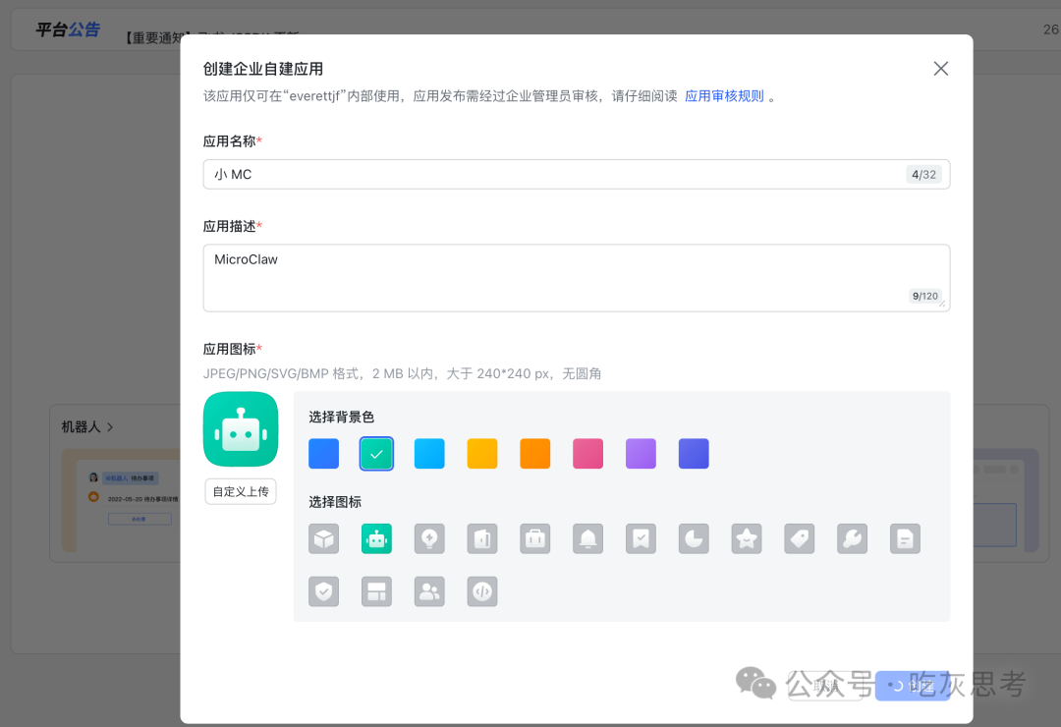
Task: Click the 选择背景色 label
Action: [342, 417]
